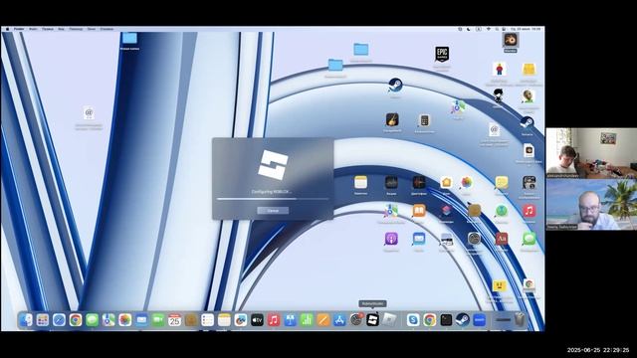This screenshot has height=358, width=637.
Task: Select the yellow Stickies icon on desktop
Action: click(502, 182)
